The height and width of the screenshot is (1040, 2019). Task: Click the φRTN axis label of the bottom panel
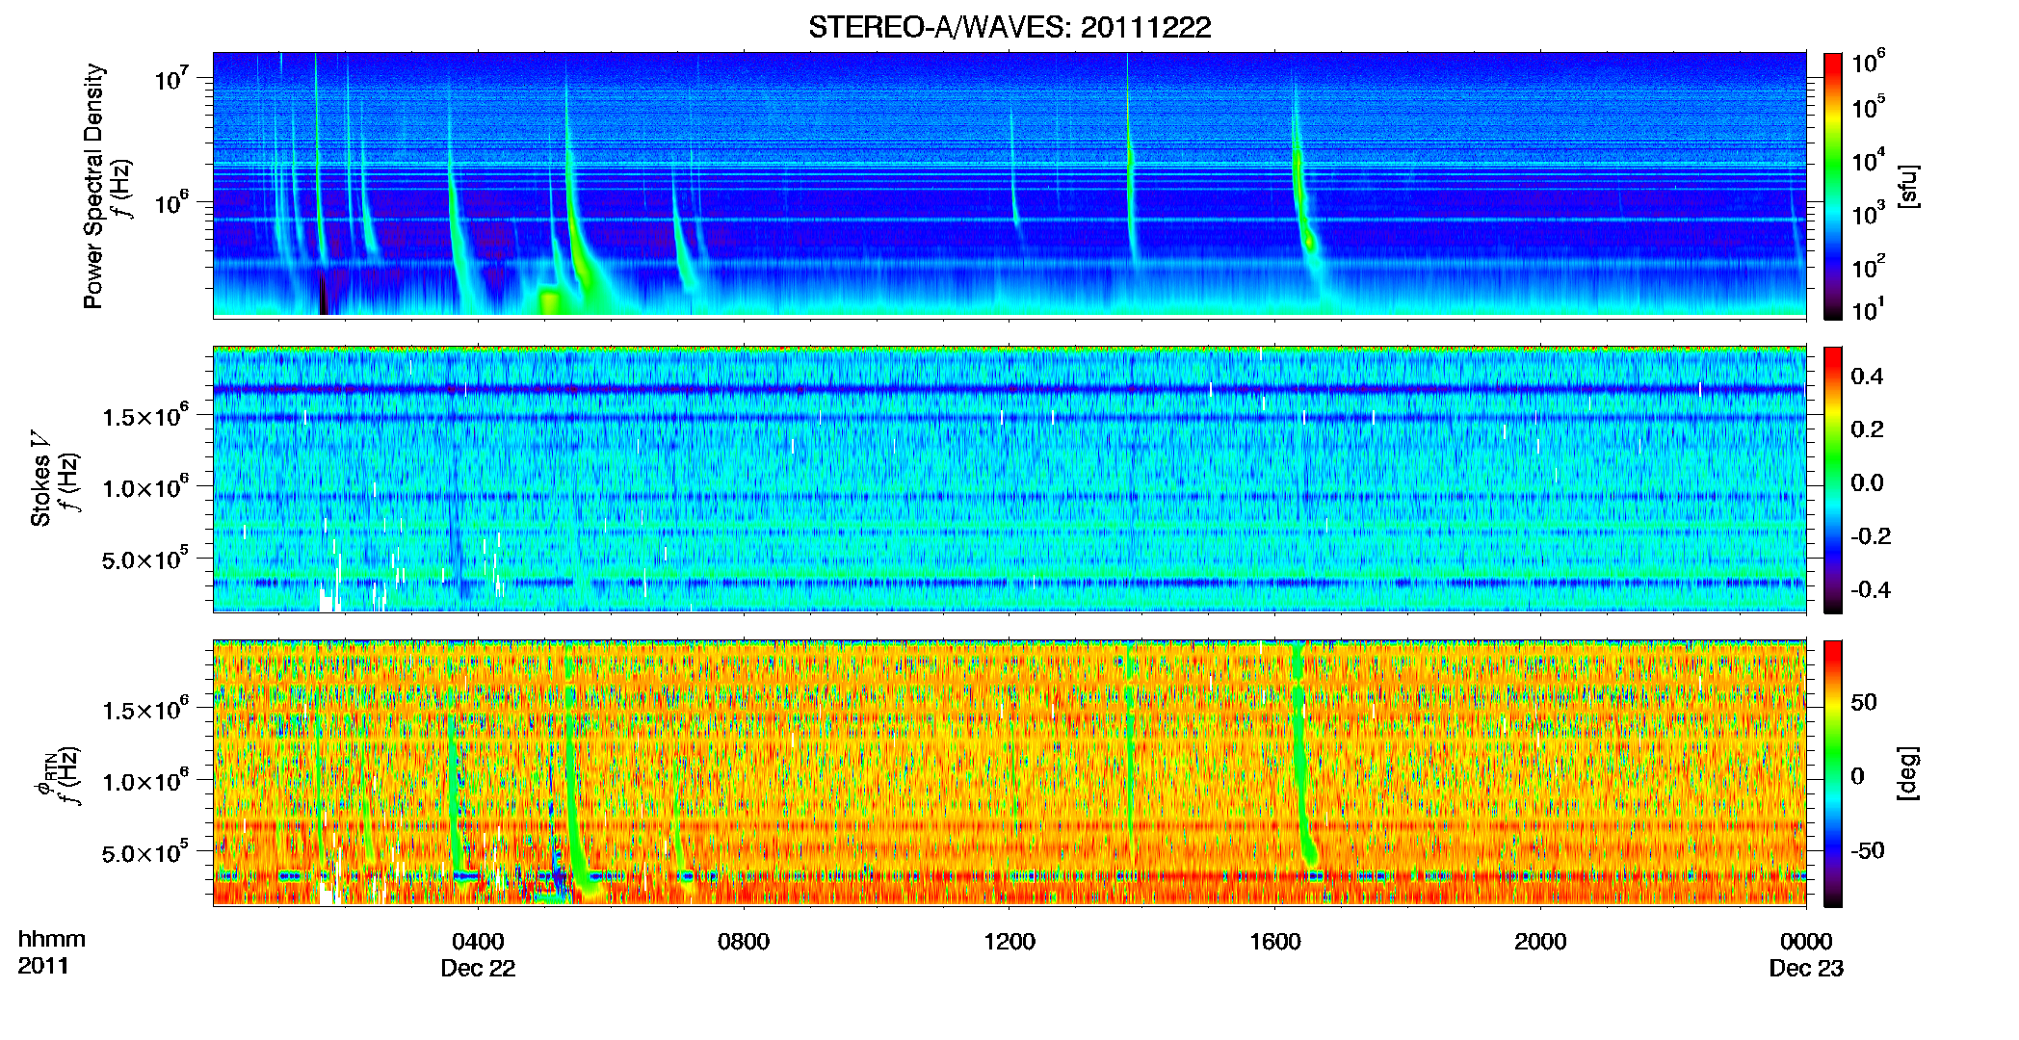tap(44, 773)
